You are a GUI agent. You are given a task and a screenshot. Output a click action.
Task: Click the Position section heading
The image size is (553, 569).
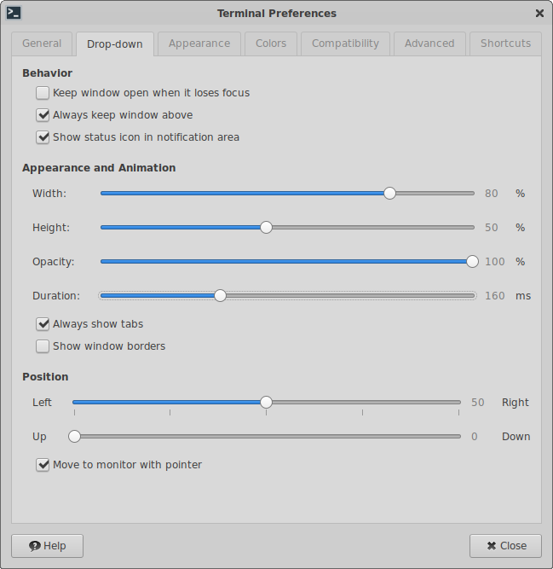point(45,377)
